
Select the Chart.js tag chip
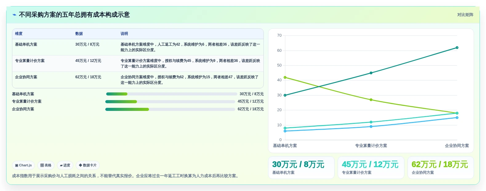click(23, 165)
